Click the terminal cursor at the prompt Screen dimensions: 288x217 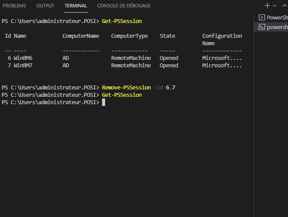pos(103,102)
